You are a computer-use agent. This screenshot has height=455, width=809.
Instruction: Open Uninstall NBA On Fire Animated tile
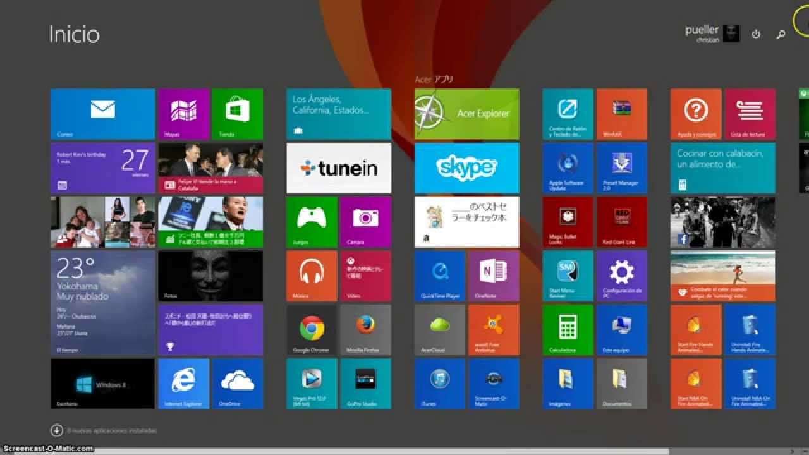(x=750, y=384)
